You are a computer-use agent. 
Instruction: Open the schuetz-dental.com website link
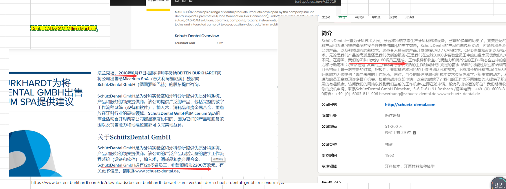(410, 105)
